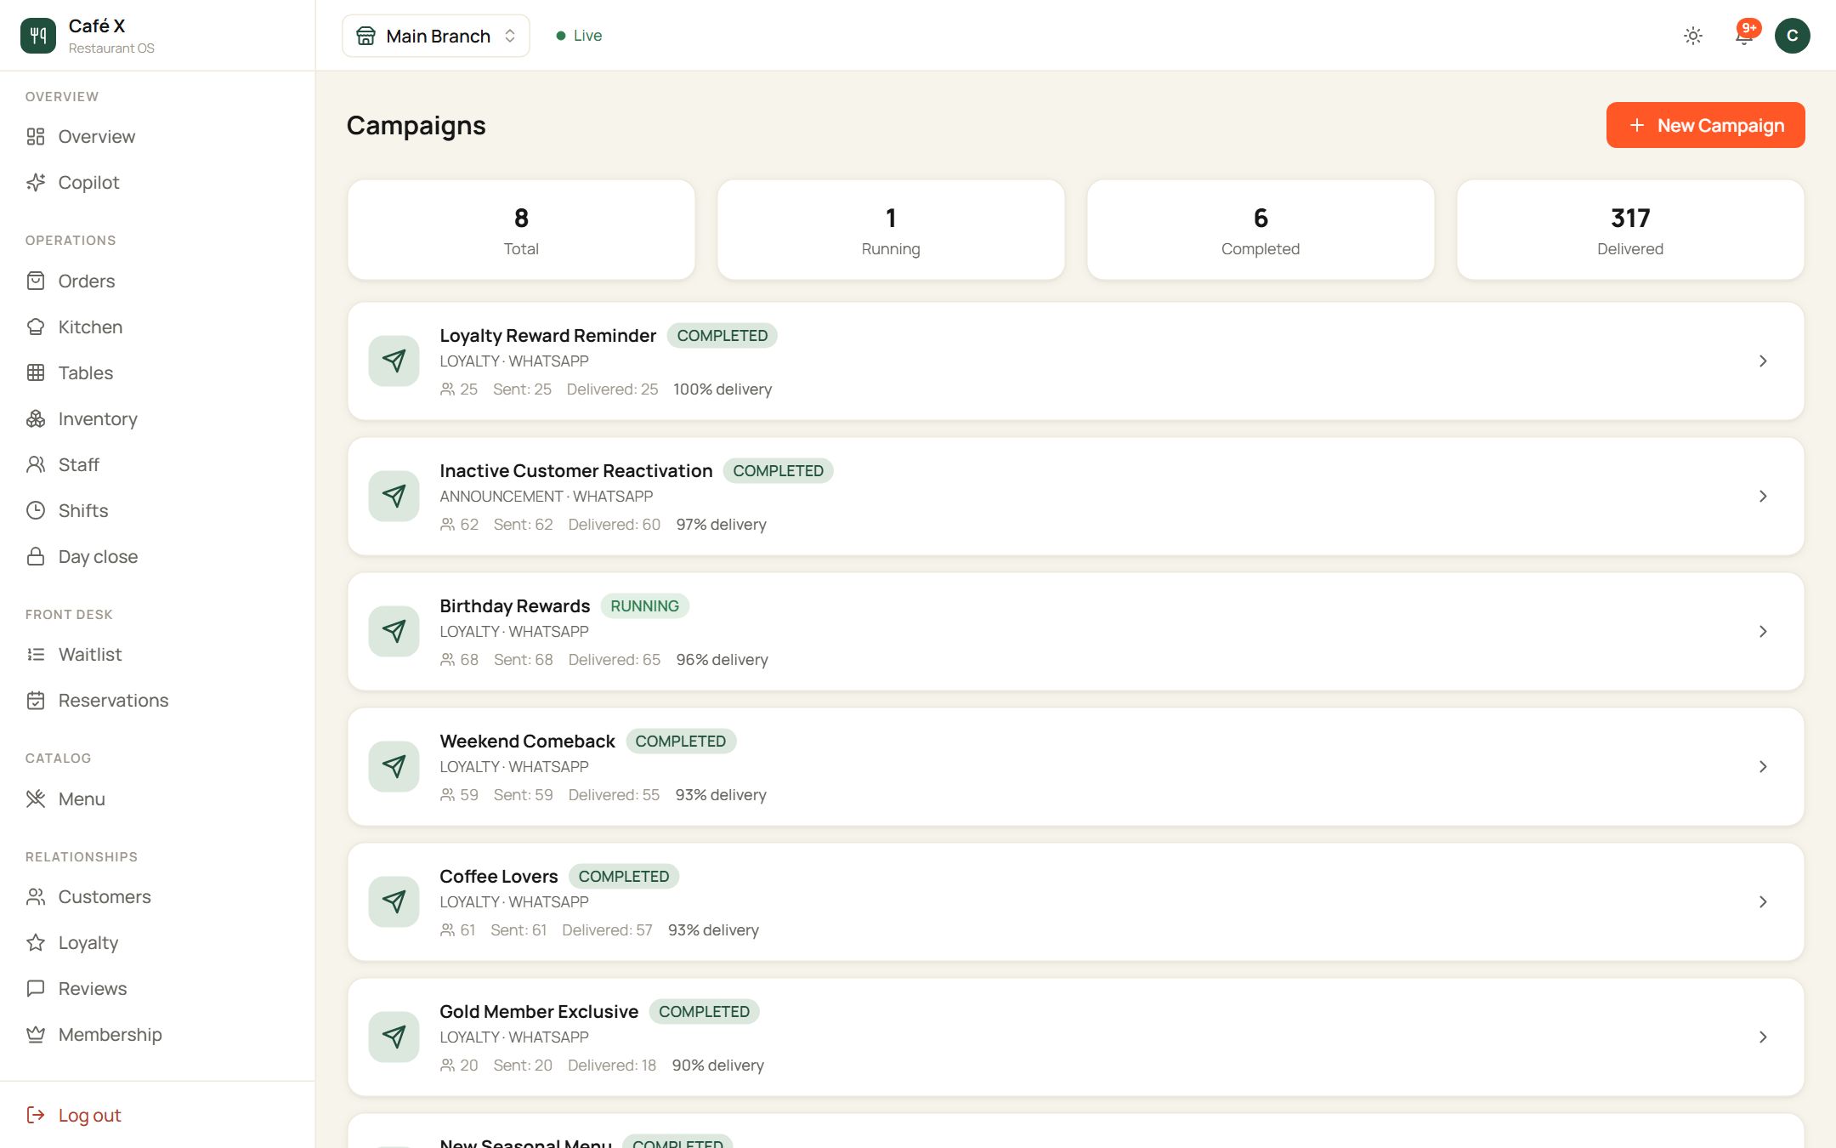Click the Inventory boxes icon
This screenshot has height=1148, width=1836.
tap(36, 419)
